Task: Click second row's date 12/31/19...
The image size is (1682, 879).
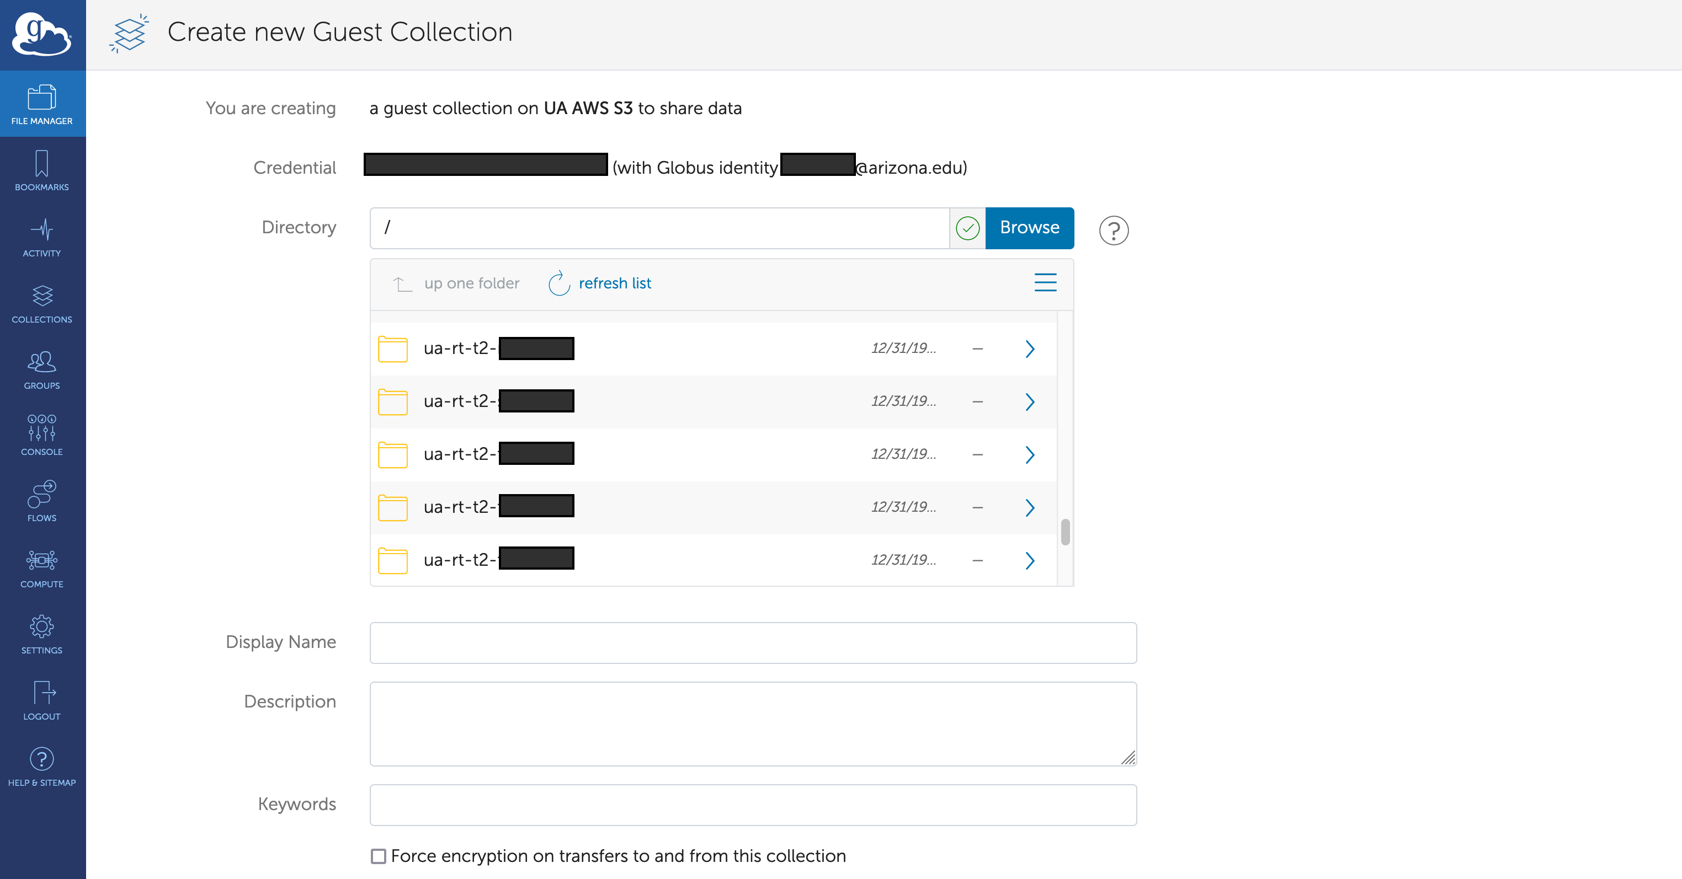Action: (903, 401)
